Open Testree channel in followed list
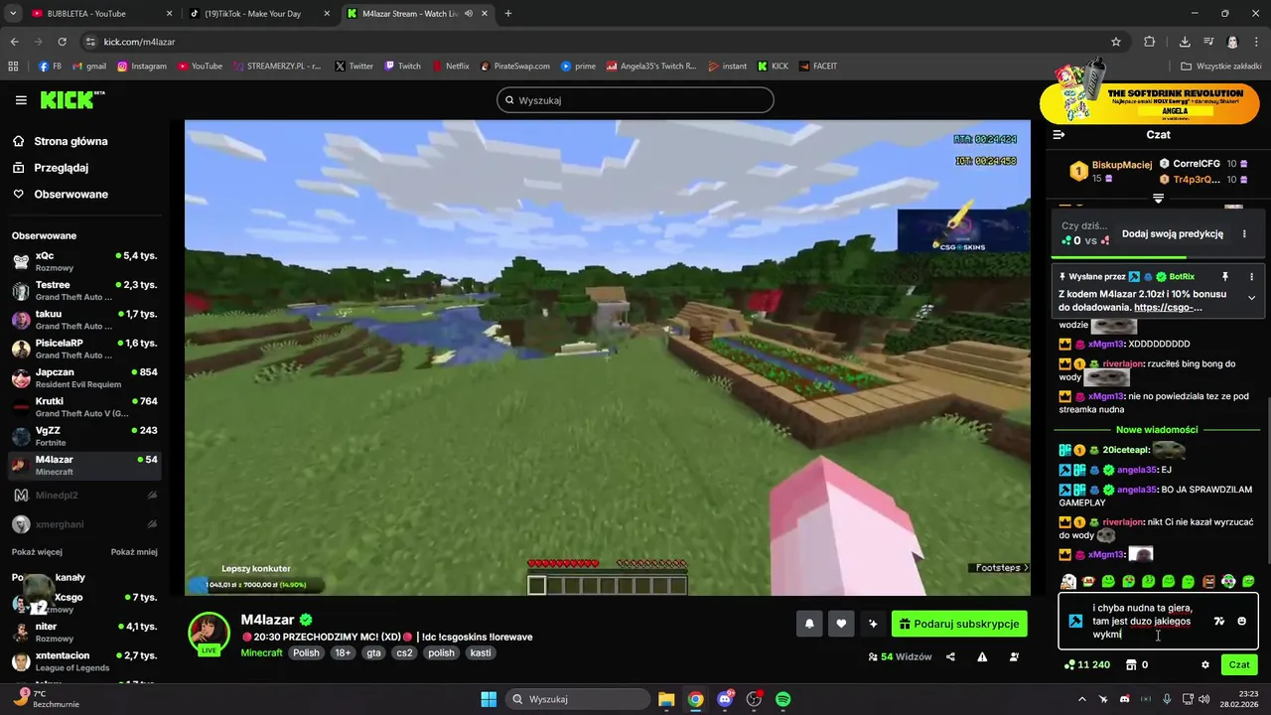This screenshot has width=1271, height=715. pos(84,291)
